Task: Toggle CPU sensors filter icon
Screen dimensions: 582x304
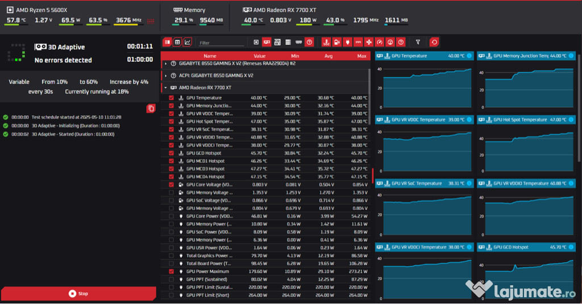Action: coord(256,42)
